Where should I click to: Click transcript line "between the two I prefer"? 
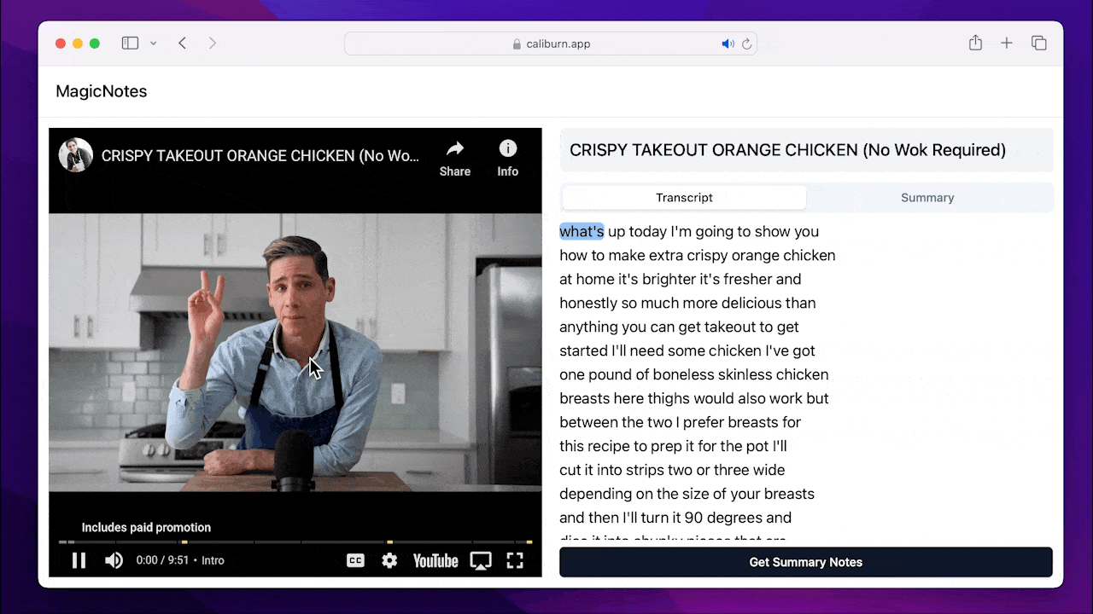click(x=680, y=422)
